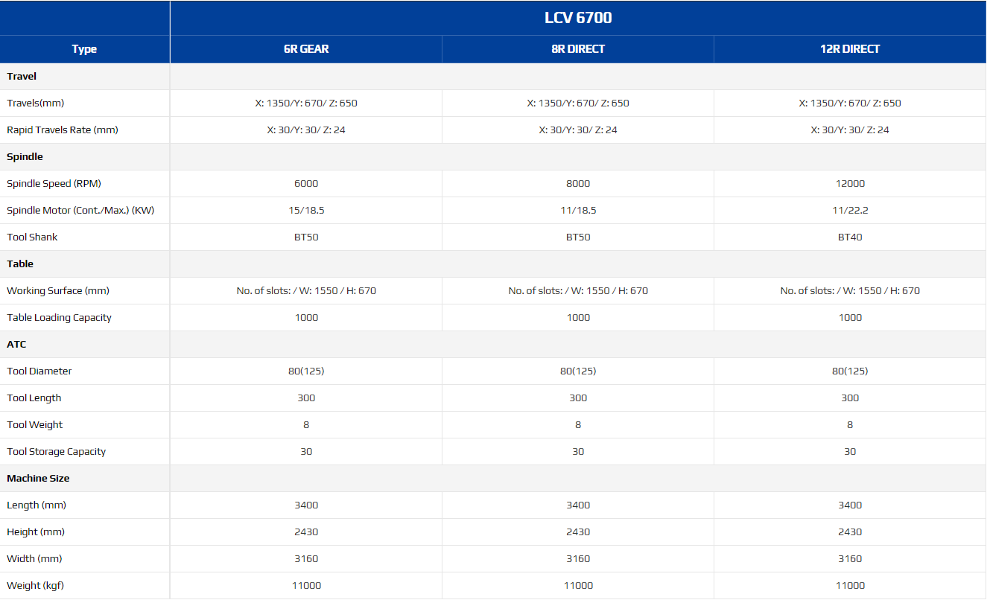Click spindle motor value 15/18.5
Image resolution: width=990 pixels, height=600 pixels.
[x=306, y=210]
